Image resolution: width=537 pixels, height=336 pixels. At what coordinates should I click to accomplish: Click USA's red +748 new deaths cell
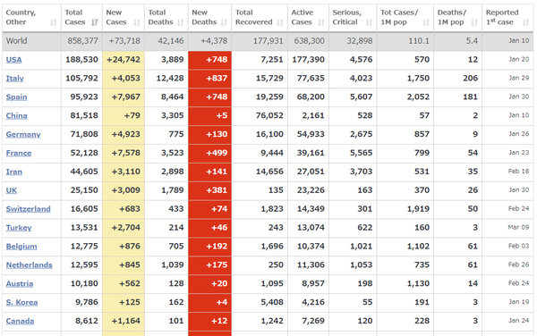[x=209, y=60]
